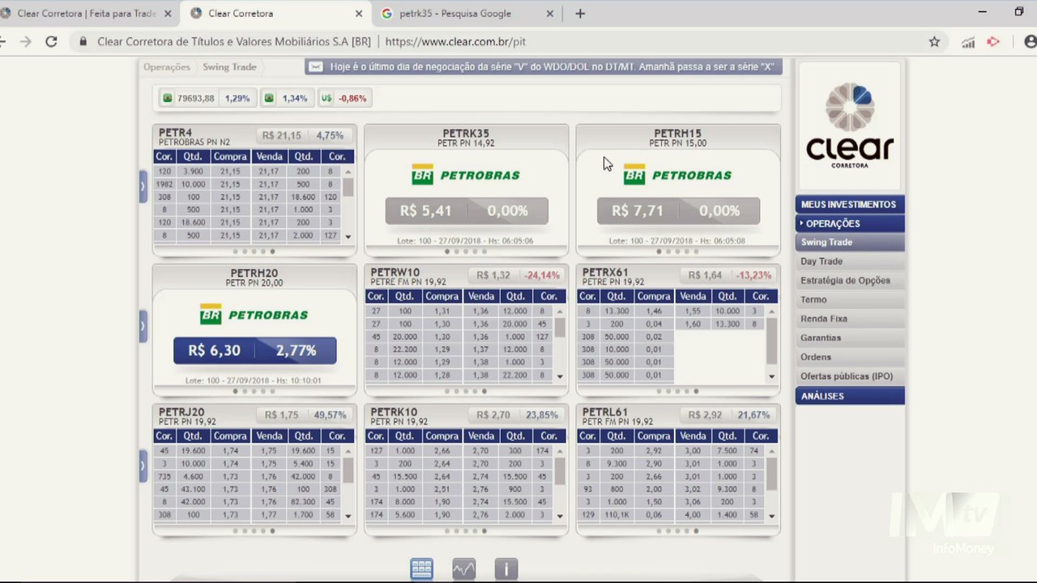Screen dimensions: 1037x583
Task: Click the Petrobras logo in PETRH20 card
Action: 254,315
